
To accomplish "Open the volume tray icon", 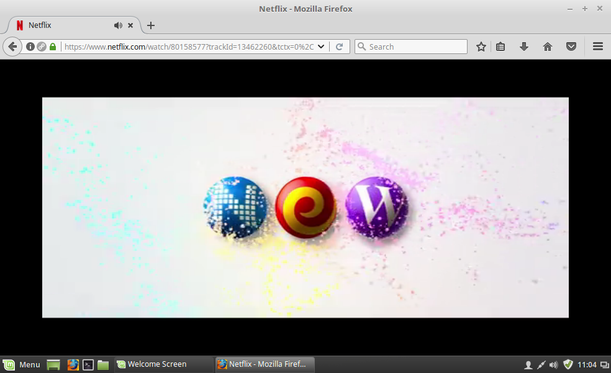I will (553, 365).
